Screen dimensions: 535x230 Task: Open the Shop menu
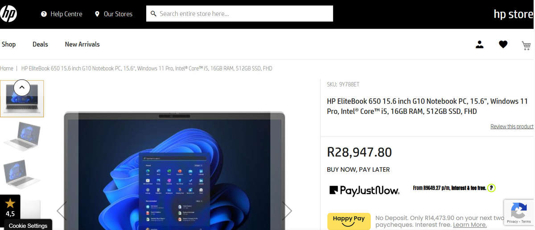(x=8, y=44)
